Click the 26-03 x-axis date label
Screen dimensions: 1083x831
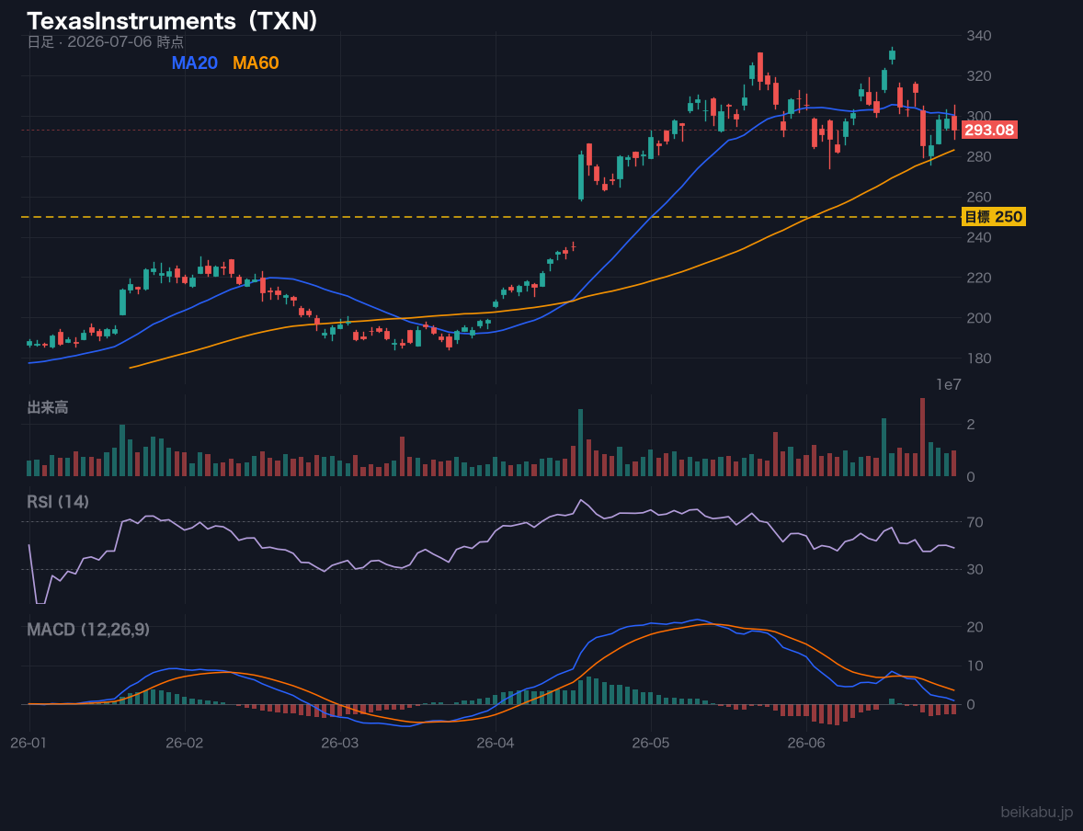click(340, 744)
